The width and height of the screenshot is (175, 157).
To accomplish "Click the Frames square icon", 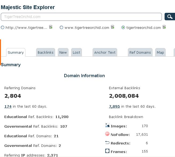I will click(x=107, y=151).
